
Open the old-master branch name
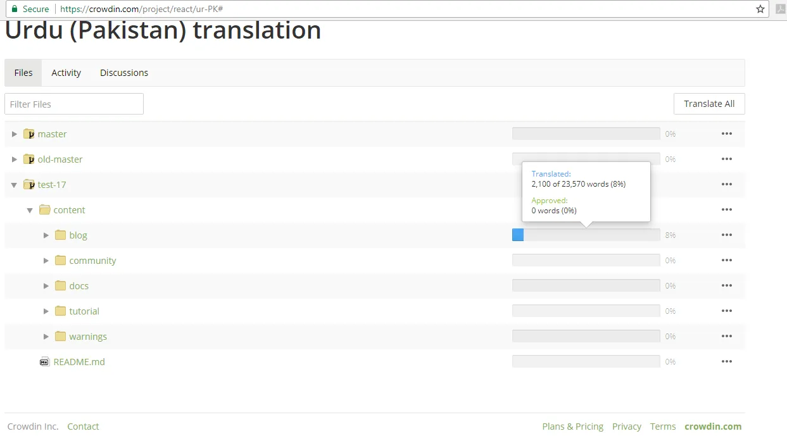60,159
